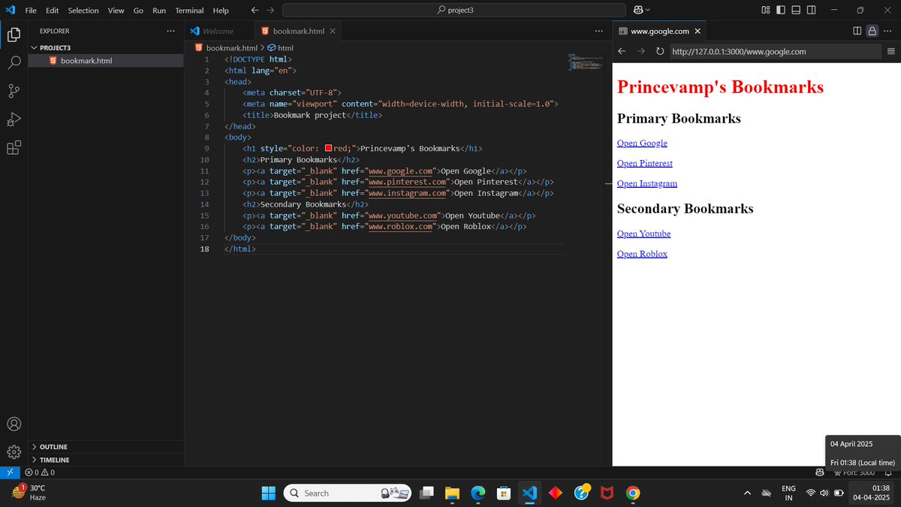Open the Terminal menu
This screenshot has width=901, height=507.
click(x=189, y=11)
